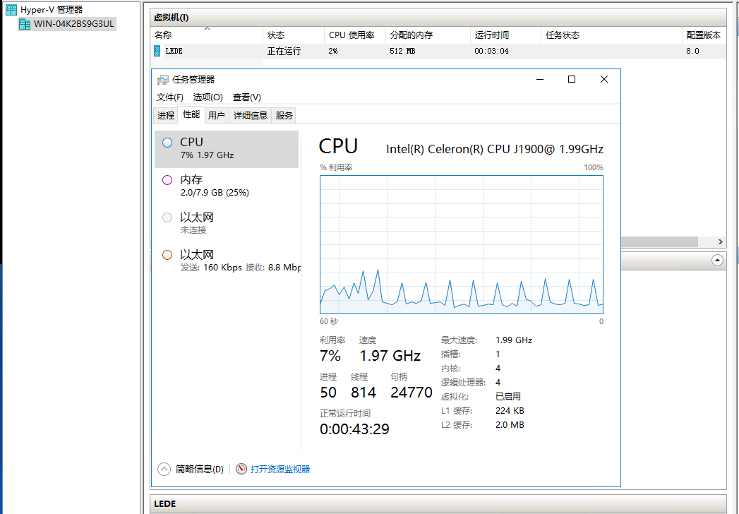
Task: Select the LEDE row's 正在运行 status
Action: [284, 51]
